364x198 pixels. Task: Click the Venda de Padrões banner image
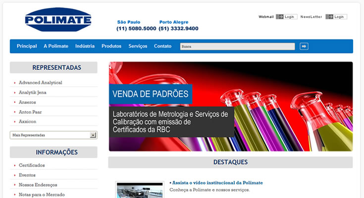point(231,106)
